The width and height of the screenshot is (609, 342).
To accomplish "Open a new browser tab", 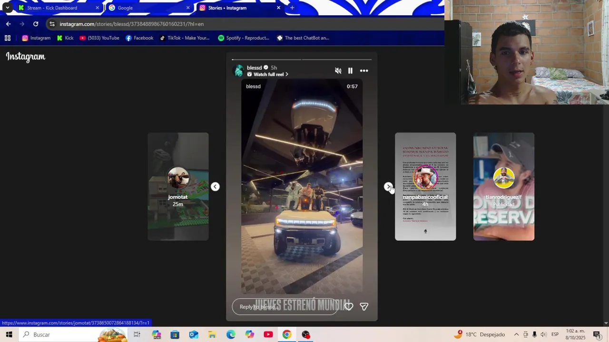I will coord(292,8).
